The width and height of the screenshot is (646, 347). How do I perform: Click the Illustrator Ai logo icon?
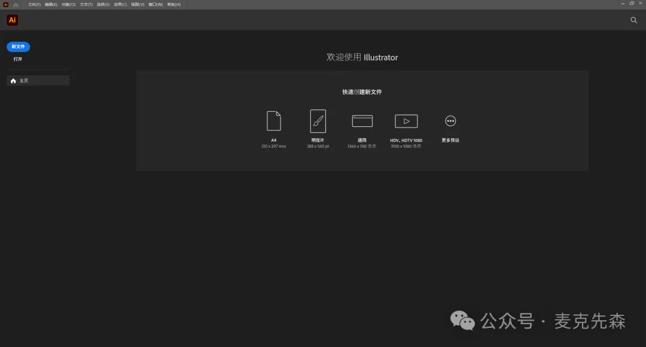[x=13, y=20]
